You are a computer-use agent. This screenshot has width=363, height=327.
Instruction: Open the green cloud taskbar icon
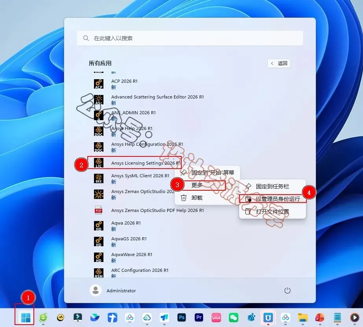(147, 318)
